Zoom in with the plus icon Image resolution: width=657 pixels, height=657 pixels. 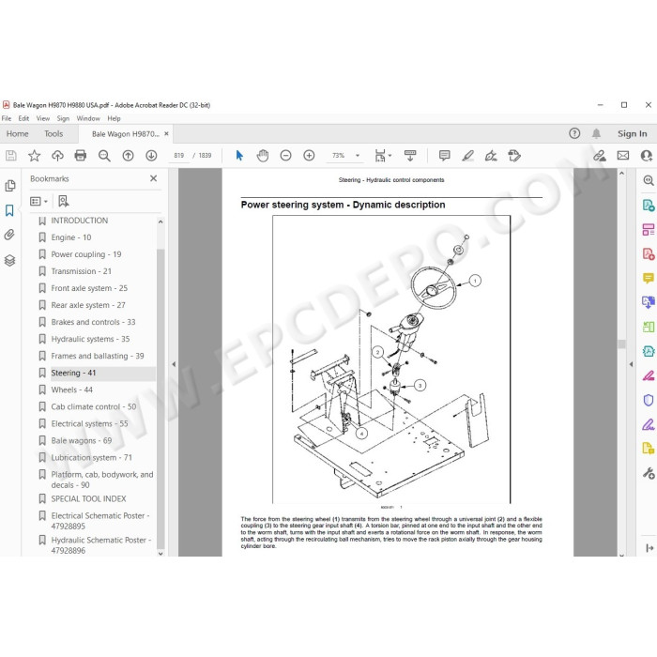click(309, 156)
